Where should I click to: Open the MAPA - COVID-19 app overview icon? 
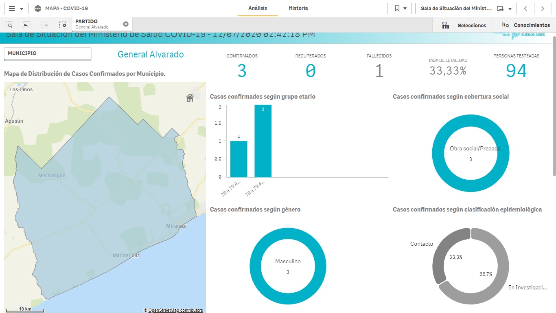coord(38,9)
